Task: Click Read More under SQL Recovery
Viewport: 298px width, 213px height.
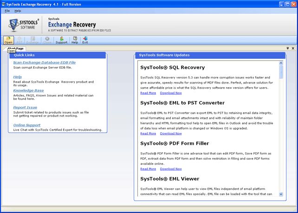Action: (148, 93)
